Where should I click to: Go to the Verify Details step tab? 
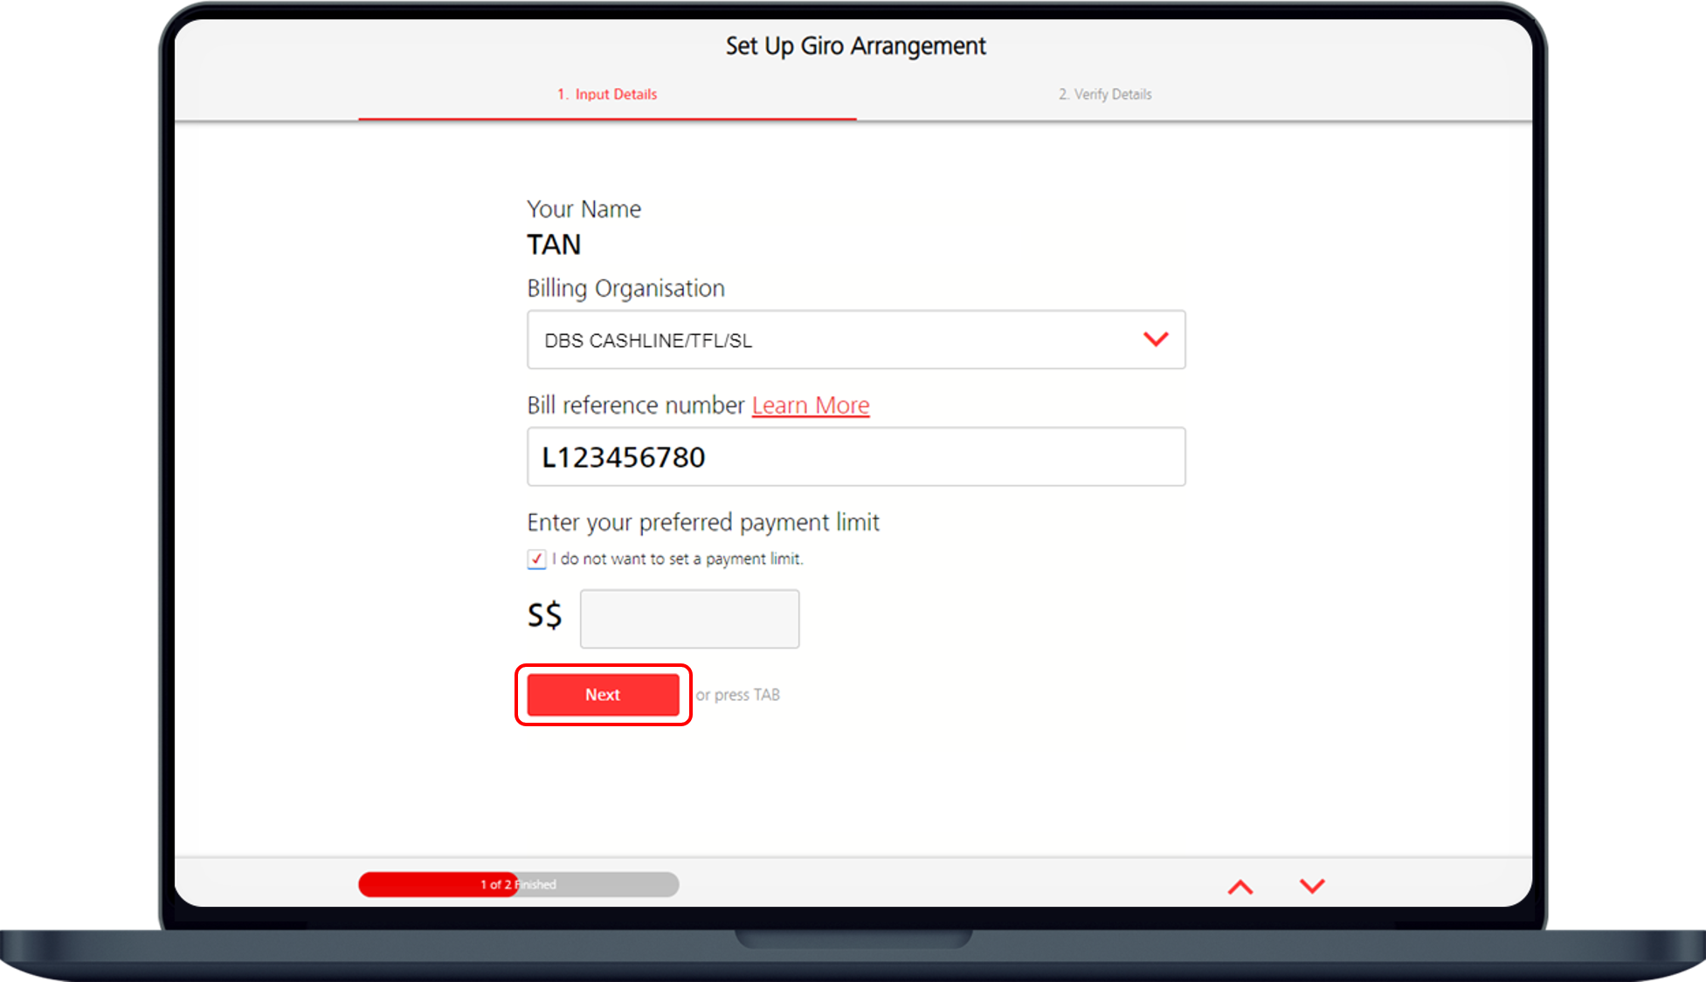[x=1105, y=94]
